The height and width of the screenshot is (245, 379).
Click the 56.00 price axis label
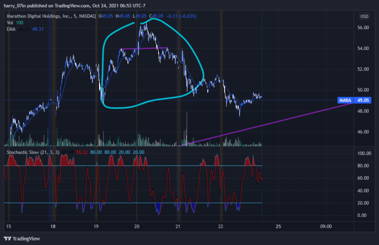pos(363,28)
